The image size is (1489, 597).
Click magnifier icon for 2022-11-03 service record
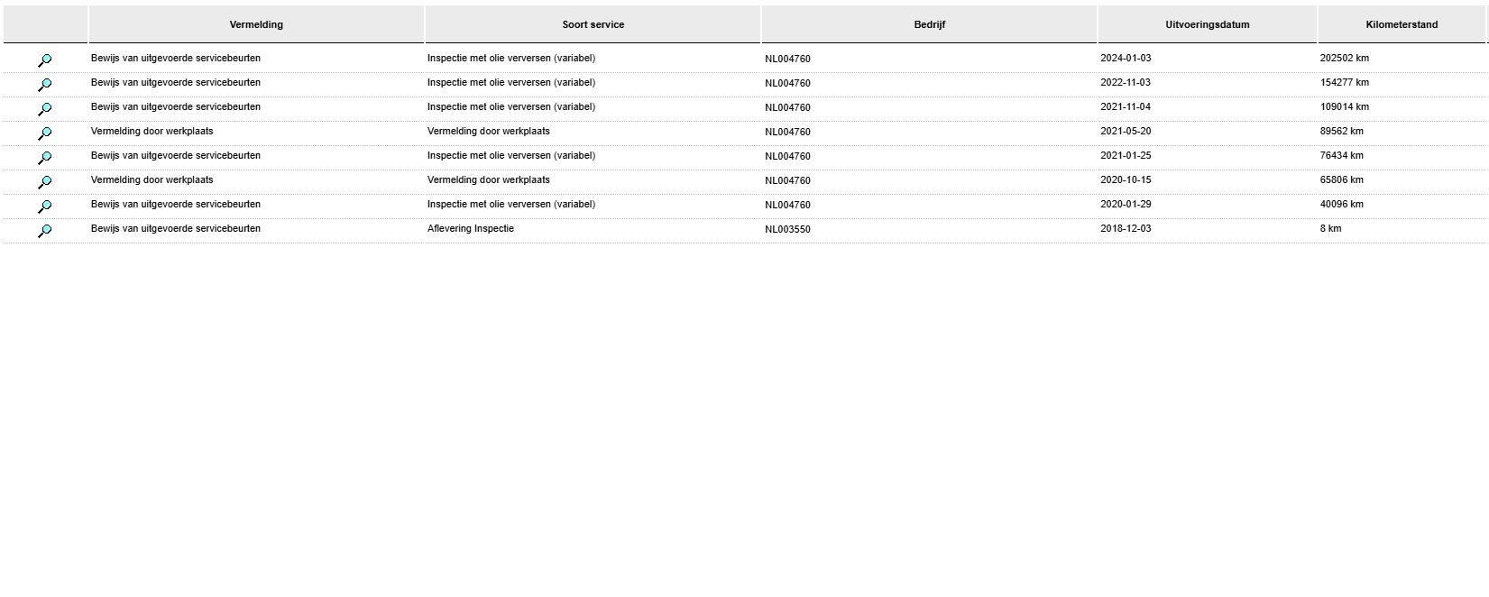(44, 85)
